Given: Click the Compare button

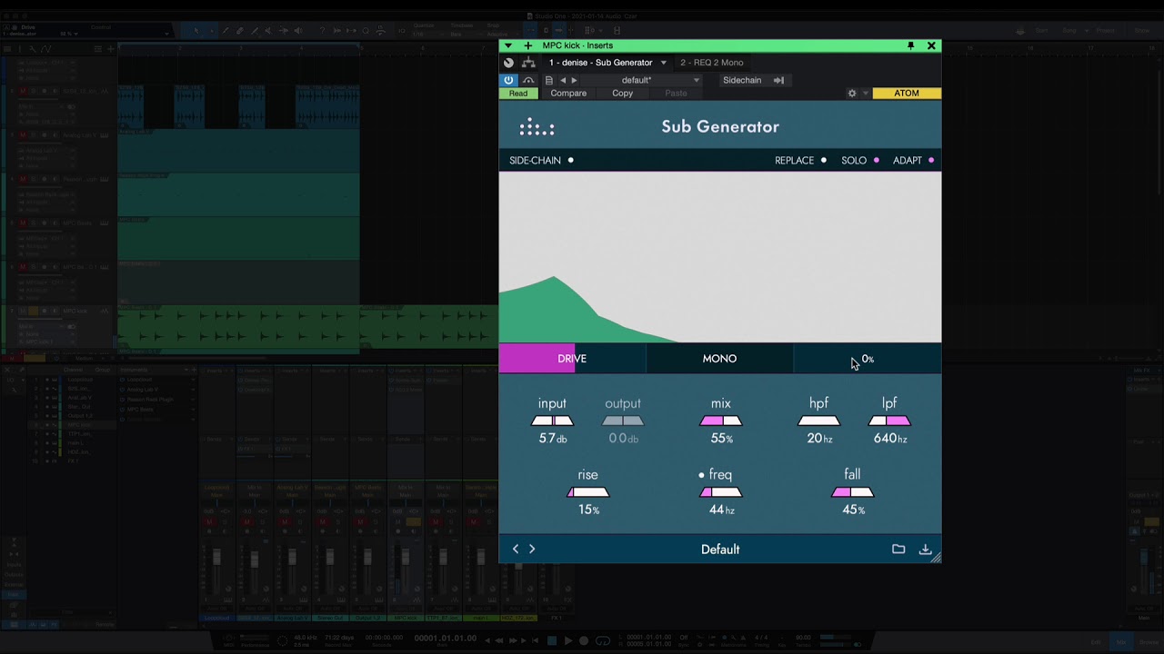Looking at the screenshot, I should [568, 94].
